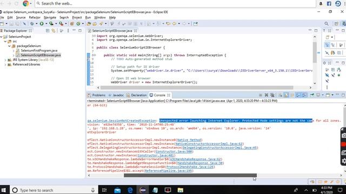Open the Debug button dropdown arrow

[37, 24]
